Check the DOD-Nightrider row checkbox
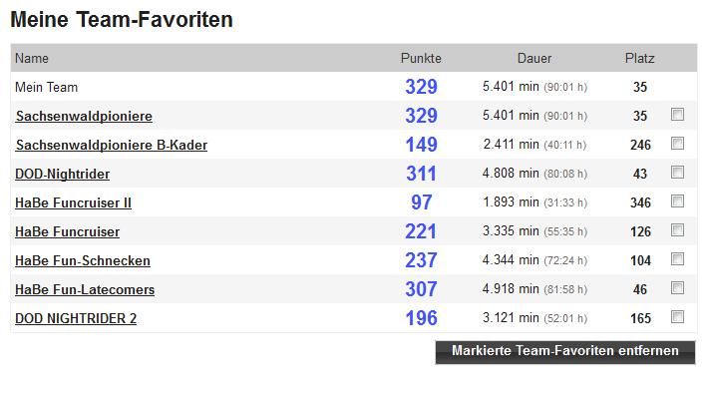708x399 pixels. point(678,173)
